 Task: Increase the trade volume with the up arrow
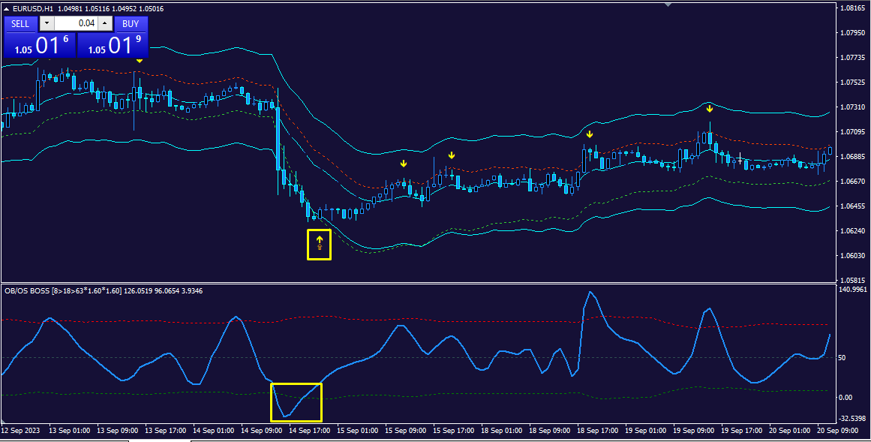pos(105,24)
